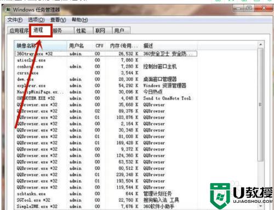Image resolution: width=274 pixels, height=210 pixels.
Task: Click the process list vertical scrollbar thumb
Action: (260, 104)
